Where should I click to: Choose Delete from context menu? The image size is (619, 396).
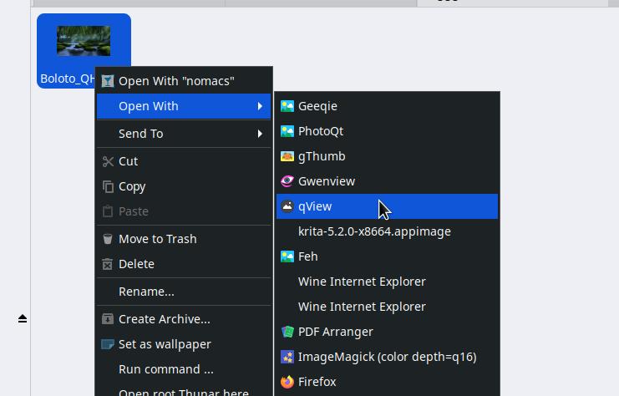(x=184, y=264)
